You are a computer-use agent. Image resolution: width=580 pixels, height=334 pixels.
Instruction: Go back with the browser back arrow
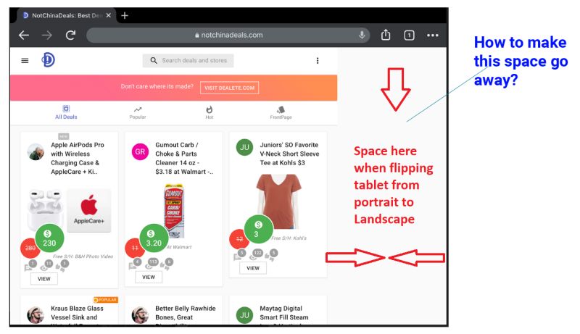(24, 36)
